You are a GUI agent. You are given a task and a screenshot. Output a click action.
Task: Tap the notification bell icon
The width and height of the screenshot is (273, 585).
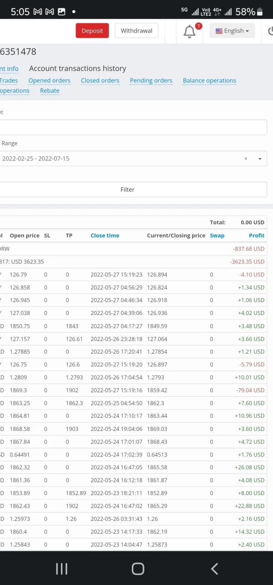click(x=189, y=31)
